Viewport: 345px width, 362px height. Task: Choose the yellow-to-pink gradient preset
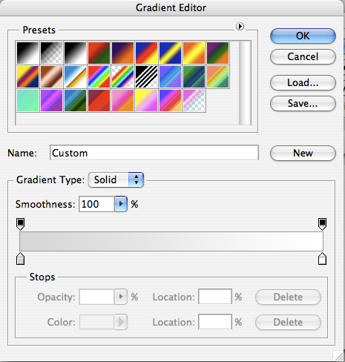click(146, 100)
